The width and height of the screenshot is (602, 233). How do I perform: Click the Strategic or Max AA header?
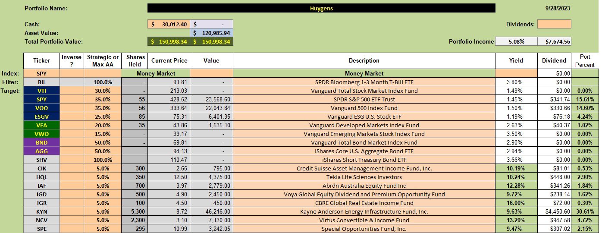coord(103,61)
